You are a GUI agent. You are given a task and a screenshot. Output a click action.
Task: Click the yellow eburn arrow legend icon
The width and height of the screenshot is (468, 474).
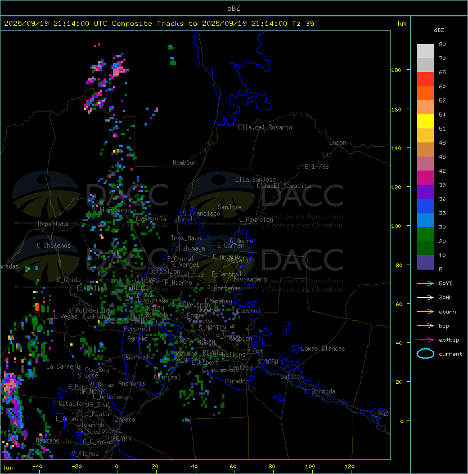(425, 312)
